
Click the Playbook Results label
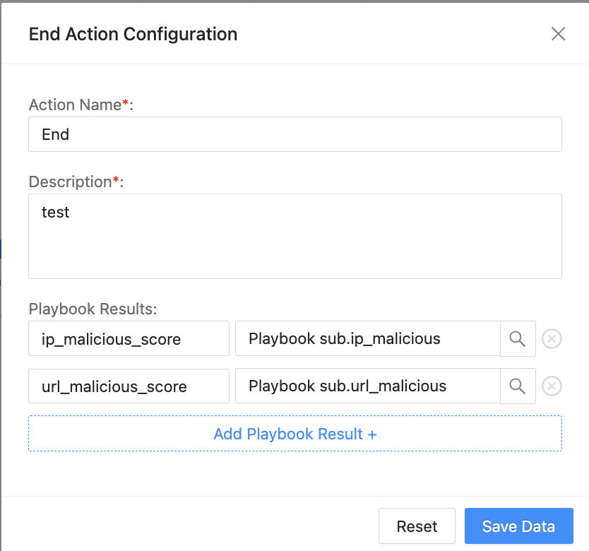[x=93, y=309]
